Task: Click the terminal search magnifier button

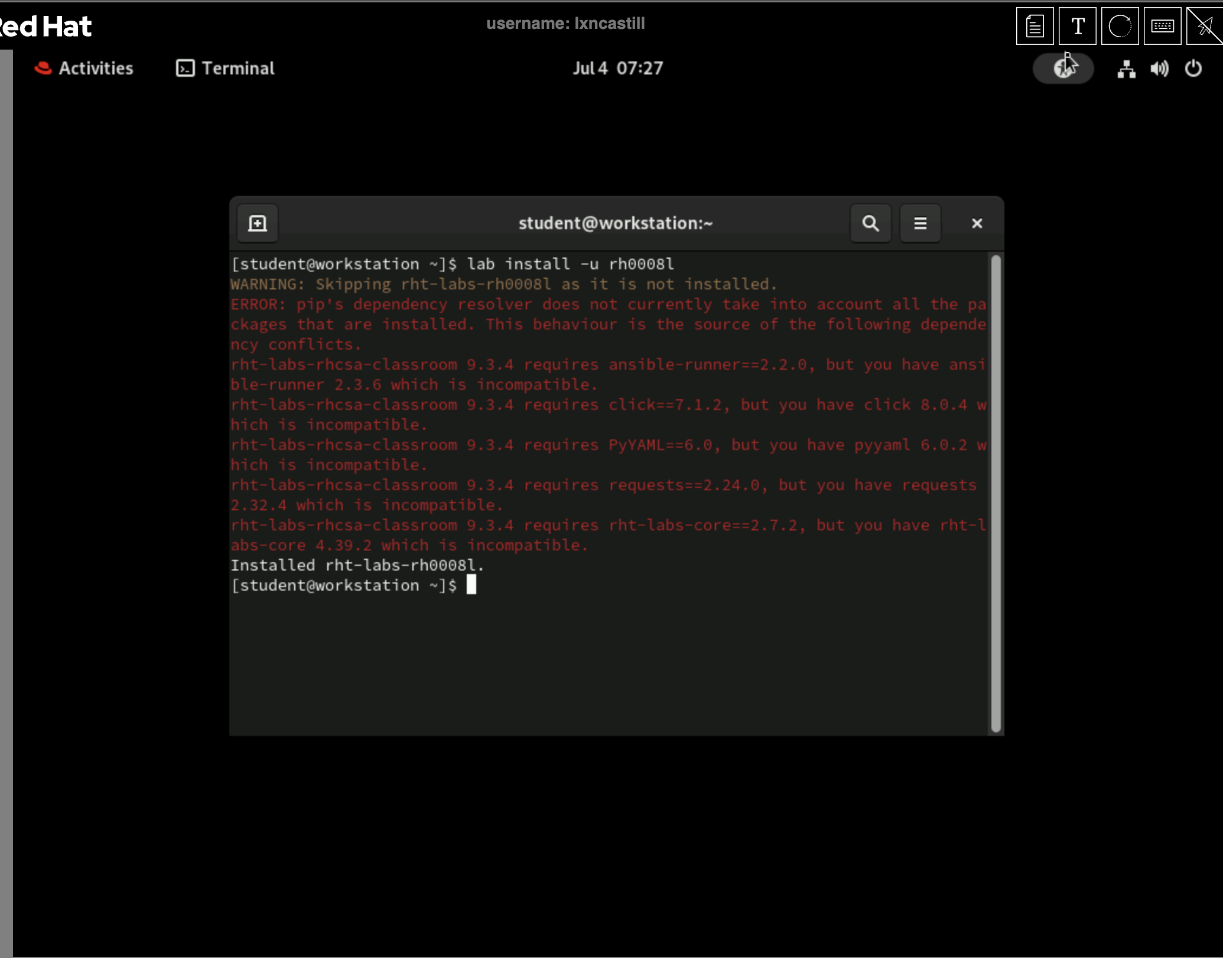Action: [870, 223]
